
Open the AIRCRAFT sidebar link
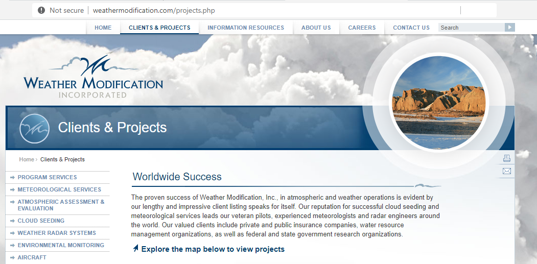point(32,257)
